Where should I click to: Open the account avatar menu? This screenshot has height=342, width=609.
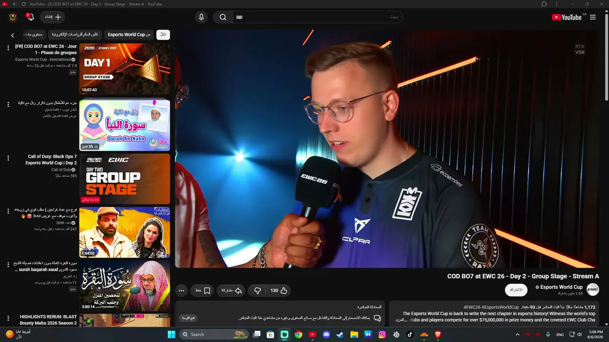click(13, 17)
